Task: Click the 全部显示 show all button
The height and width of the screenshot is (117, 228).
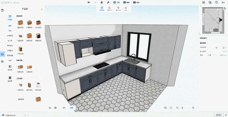Action: point(219,115)
